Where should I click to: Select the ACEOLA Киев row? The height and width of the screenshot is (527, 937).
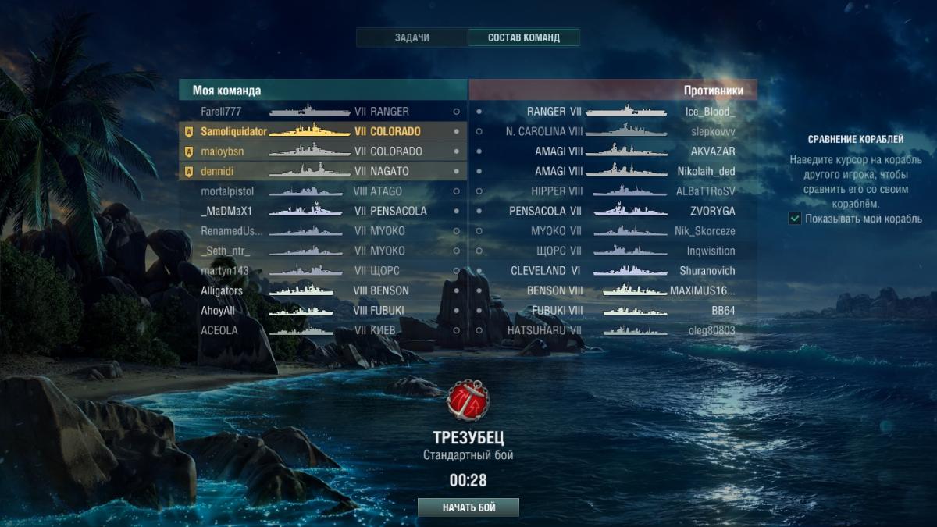pyautogui.click(x=323, y=330)
